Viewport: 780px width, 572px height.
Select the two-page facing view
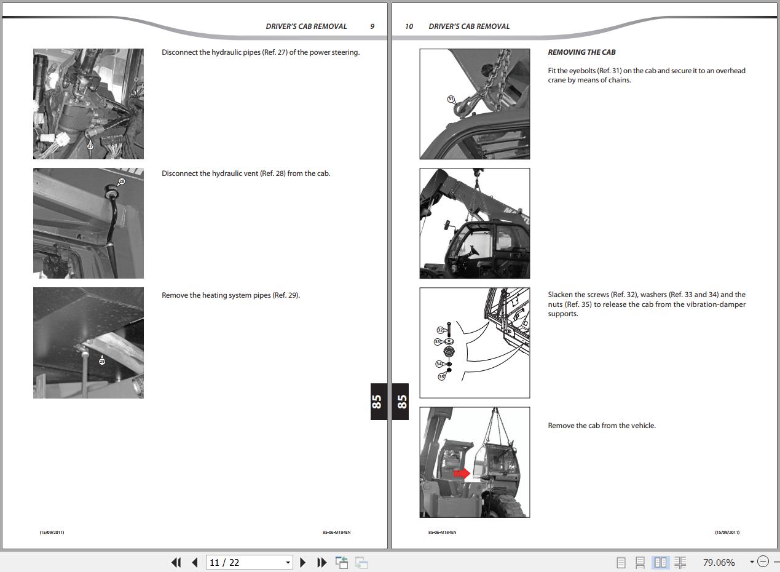(x=661, y=562)
